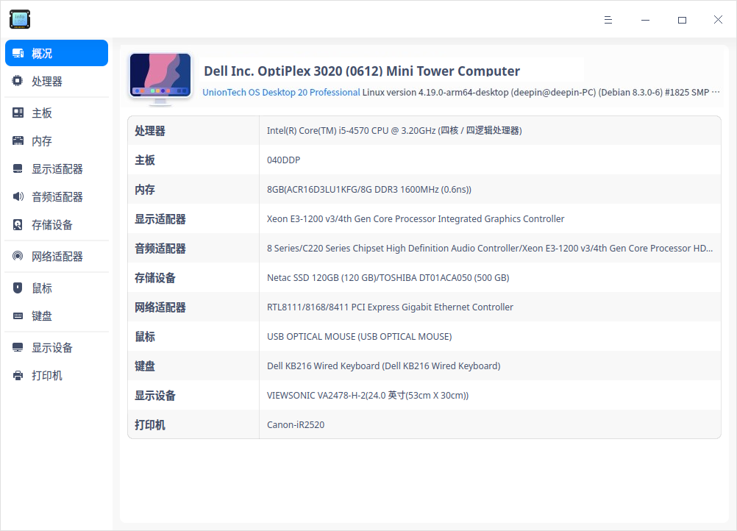Click the 主板 row label in the table

tap(145, 160)
